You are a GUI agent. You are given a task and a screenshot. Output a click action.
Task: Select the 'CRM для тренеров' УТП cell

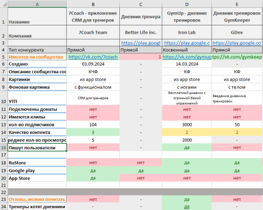[93, 98]
